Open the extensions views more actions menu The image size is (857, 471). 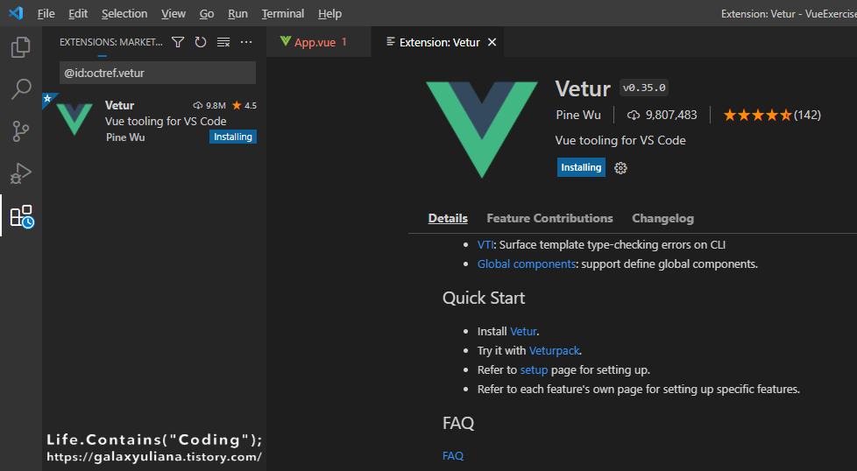[246, 42]
